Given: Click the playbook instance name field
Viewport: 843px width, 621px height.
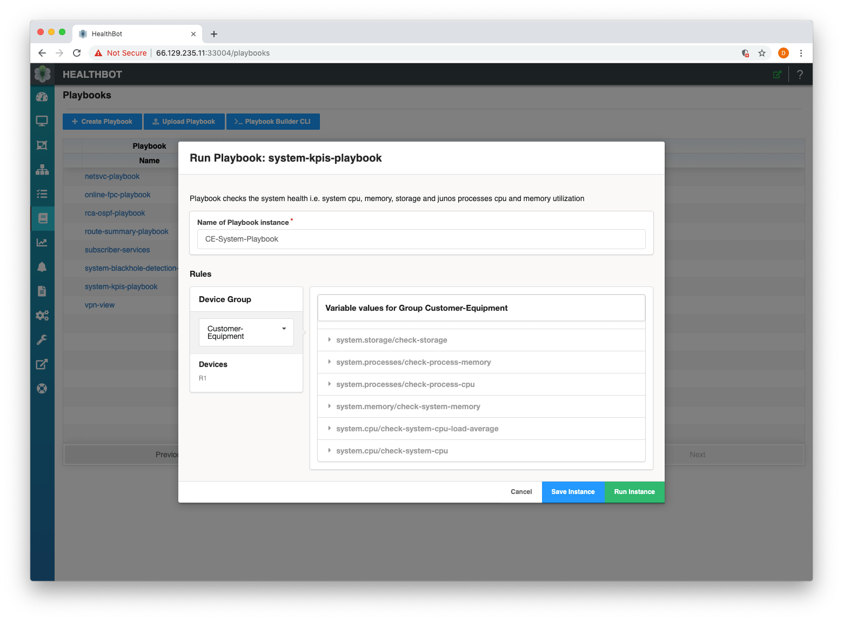Looking at the screenshot, I should 421,239.
